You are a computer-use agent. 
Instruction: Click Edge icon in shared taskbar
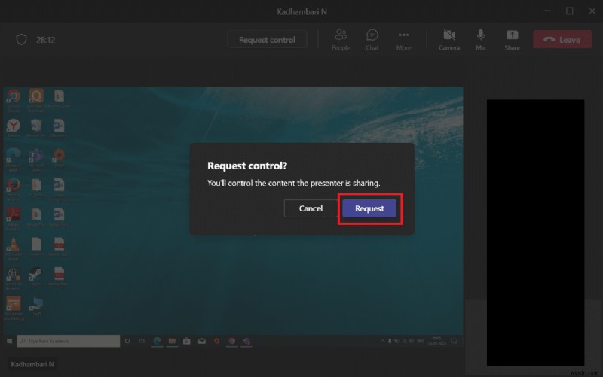(x=157, y=341)
